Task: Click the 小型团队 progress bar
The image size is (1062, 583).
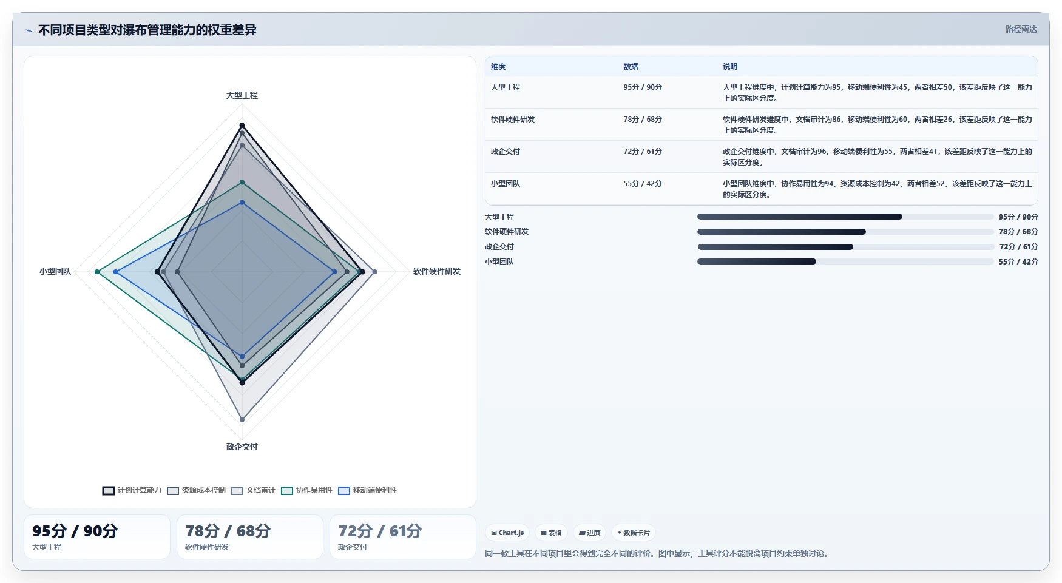Action: (x=845, y=261)
